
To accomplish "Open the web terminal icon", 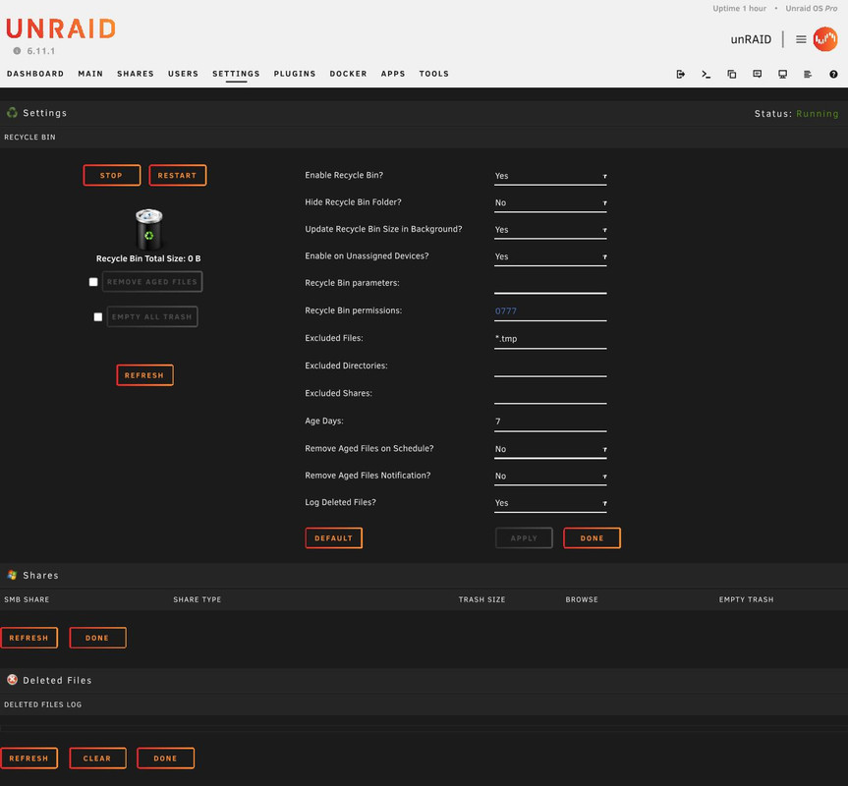I will pyautogui.click(x=706, y=74).
